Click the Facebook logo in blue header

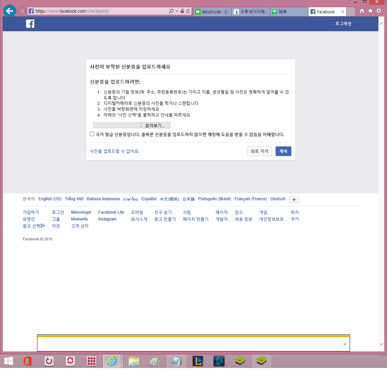click(30, 24)
